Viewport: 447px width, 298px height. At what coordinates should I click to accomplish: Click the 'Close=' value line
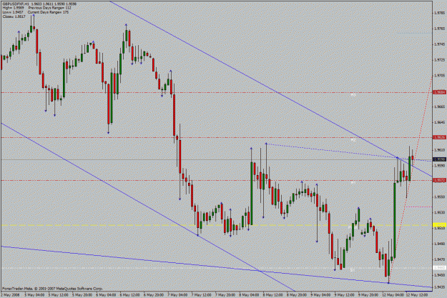tap(14, 16)
